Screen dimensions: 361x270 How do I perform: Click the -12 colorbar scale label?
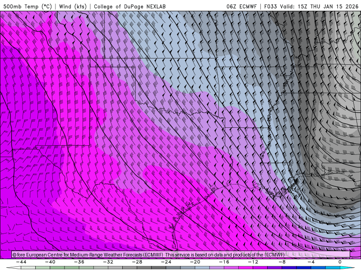pos(253,262)
